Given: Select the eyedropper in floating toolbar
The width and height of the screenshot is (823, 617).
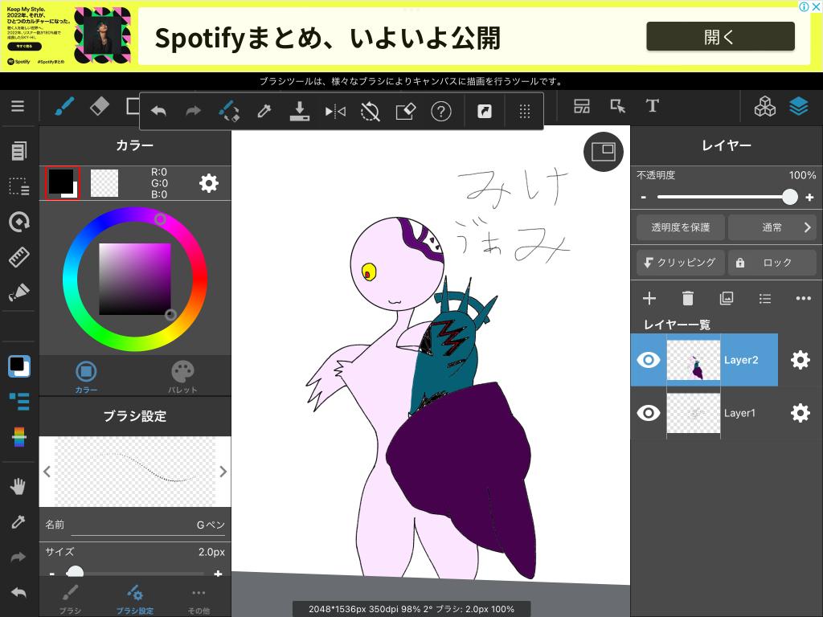Looking at the screenshot, I should click(x=264, y=112).
